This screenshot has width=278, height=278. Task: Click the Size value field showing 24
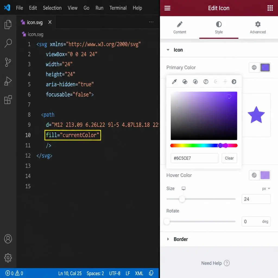pyautogui.click(x=256, y=199)
